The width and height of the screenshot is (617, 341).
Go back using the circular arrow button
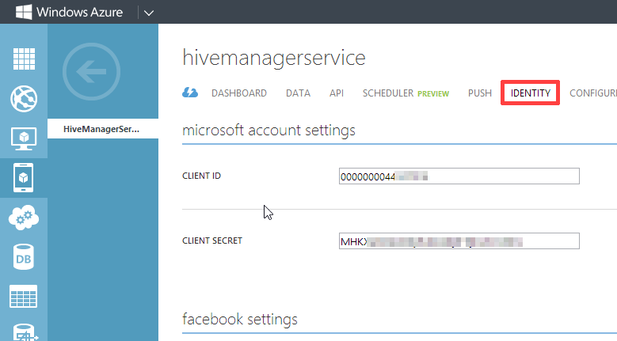(90, 73)
